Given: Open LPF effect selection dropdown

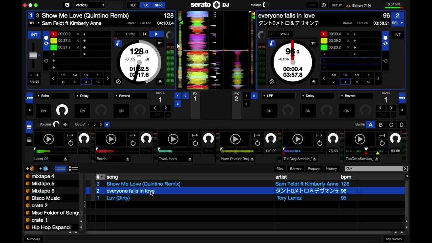Looking at the screenshot, I should click(x=278, y=96).
